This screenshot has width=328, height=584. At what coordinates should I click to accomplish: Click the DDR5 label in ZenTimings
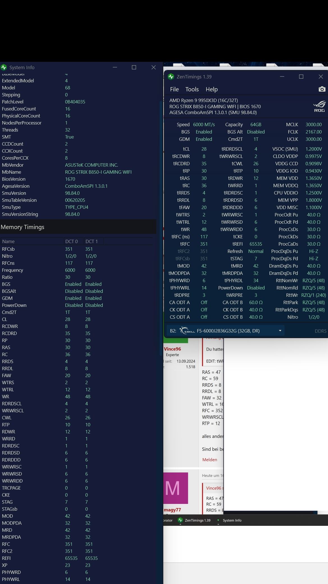coord(320,331)
